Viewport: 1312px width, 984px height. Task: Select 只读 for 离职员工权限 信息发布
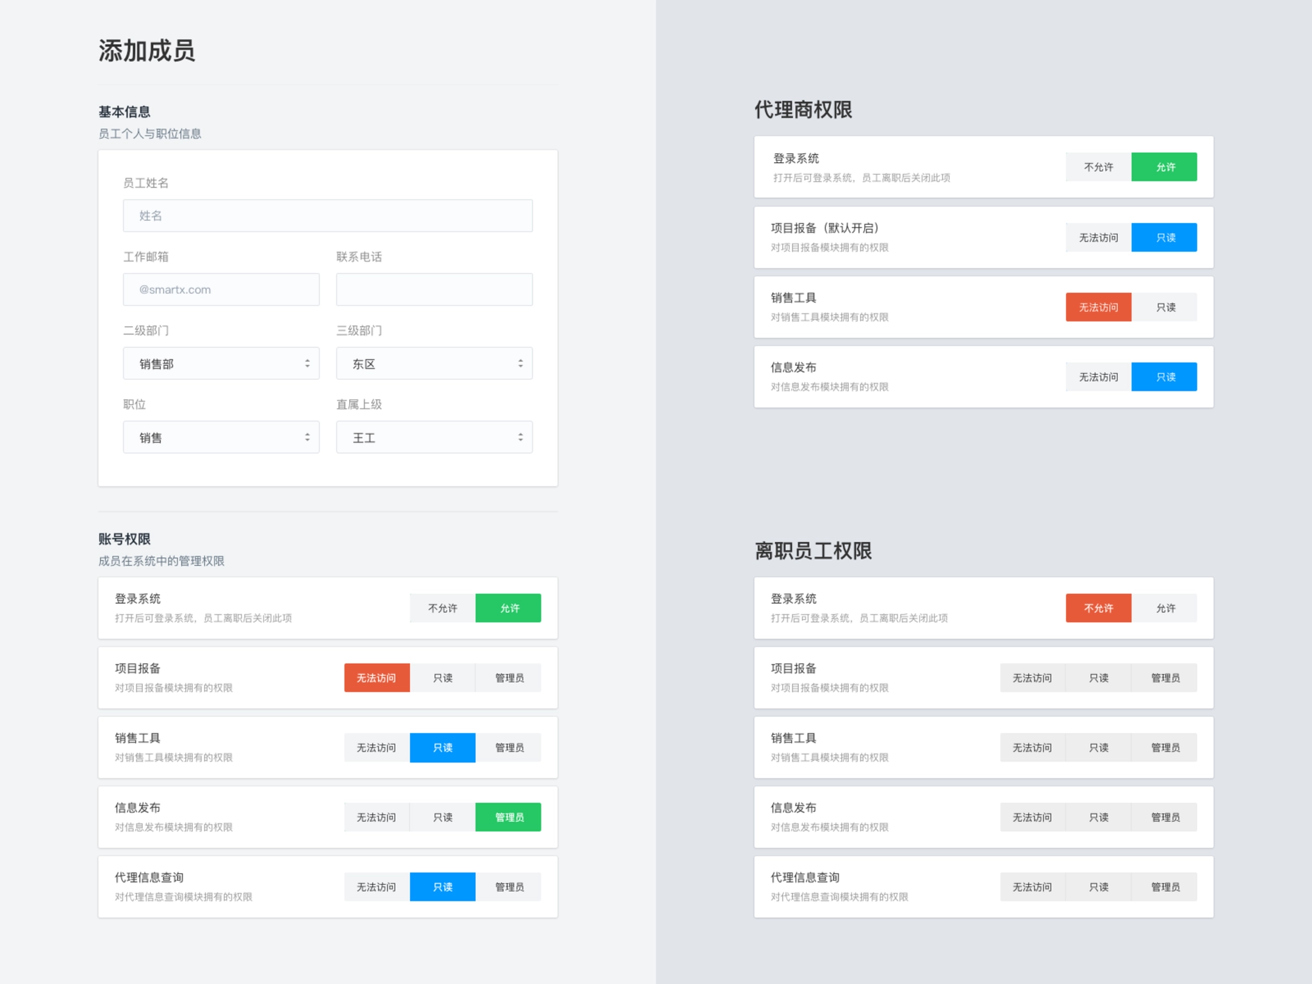(1099, 817)
